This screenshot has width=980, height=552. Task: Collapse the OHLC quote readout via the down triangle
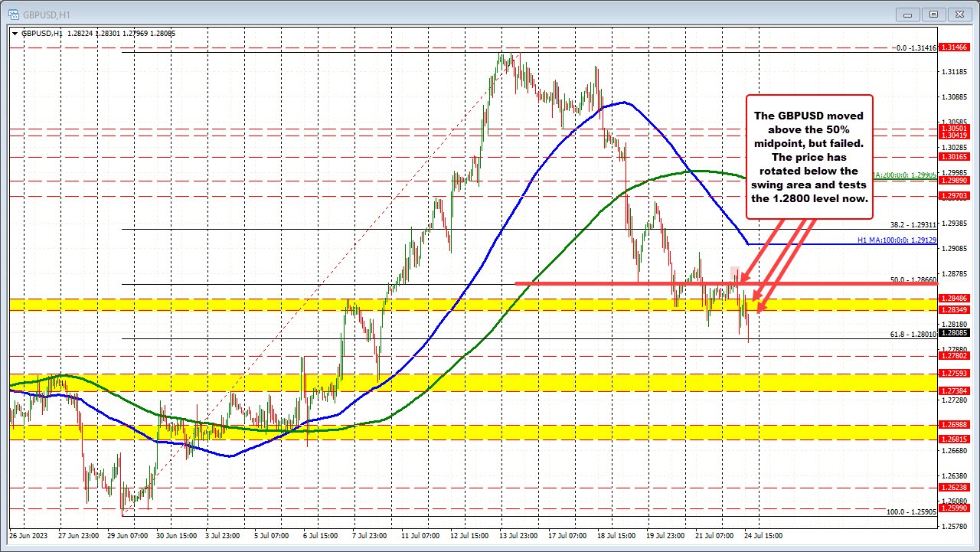coord(15,33)
